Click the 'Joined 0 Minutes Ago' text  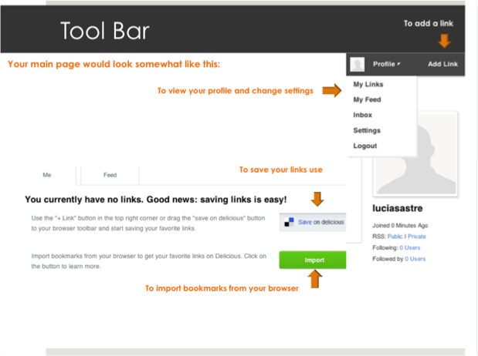[x=400, y=226]
